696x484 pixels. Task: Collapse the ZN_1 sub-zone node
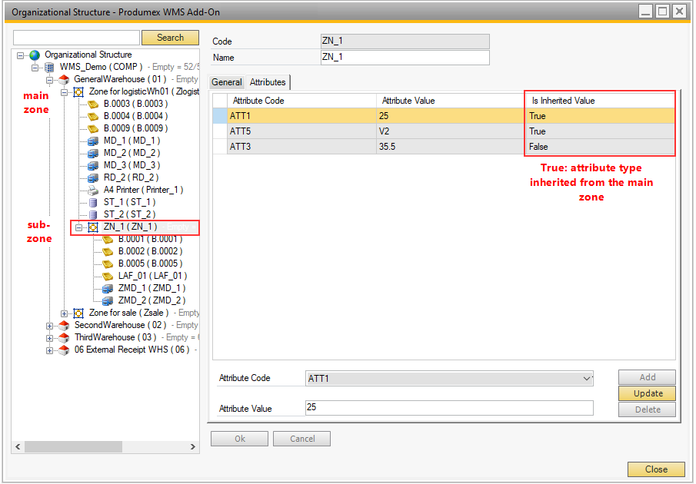78,227
